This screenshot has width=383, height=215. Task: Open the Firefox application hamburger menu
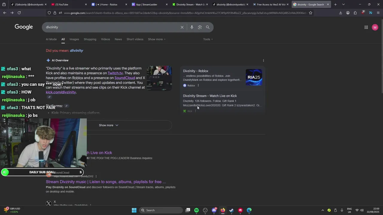coord(378,13)
